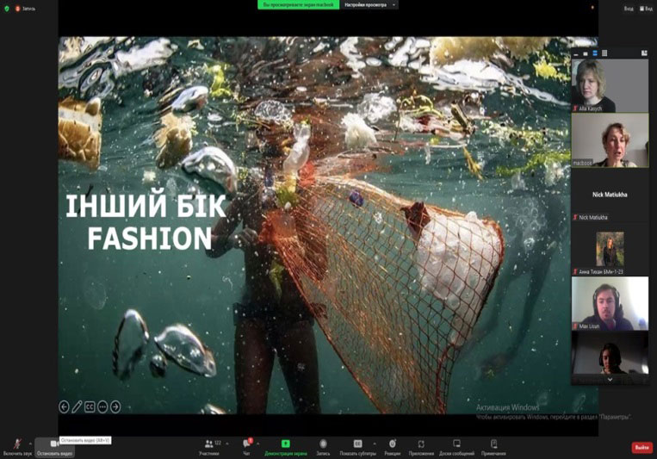Stop video with Остановить видео button
The width and height of the screenshot is (657, 459).
click(54, 448)
